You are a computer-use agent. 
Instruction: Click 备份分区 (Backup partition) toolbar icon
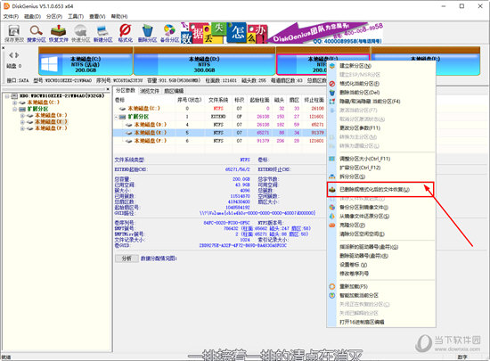169,34
